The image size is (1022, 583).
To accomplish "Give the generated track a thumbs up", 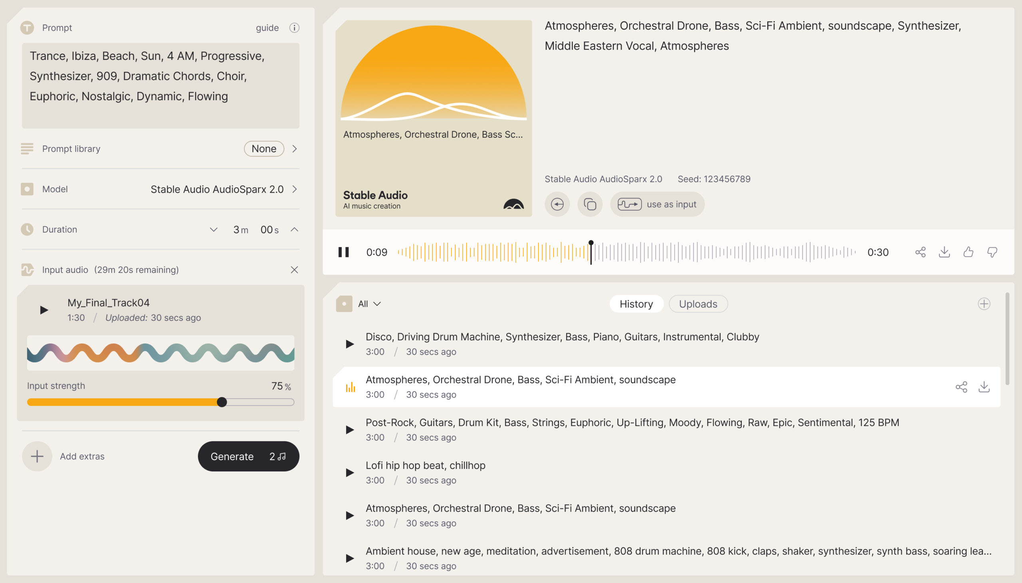I will coord(968,252).
